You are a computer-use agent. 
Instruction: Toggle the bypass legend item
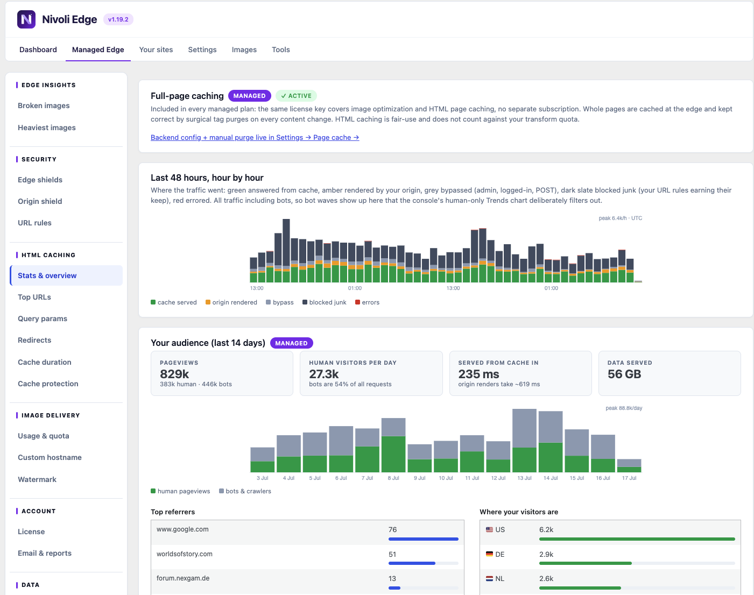(280, 302)
